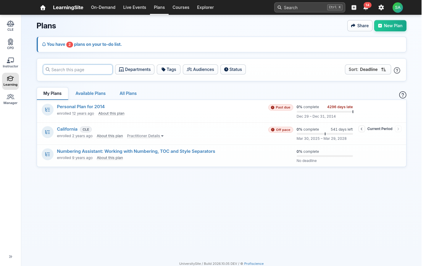Open the CLE sidebar section
The height and width of the screenshot is (266, 426).
10,26
